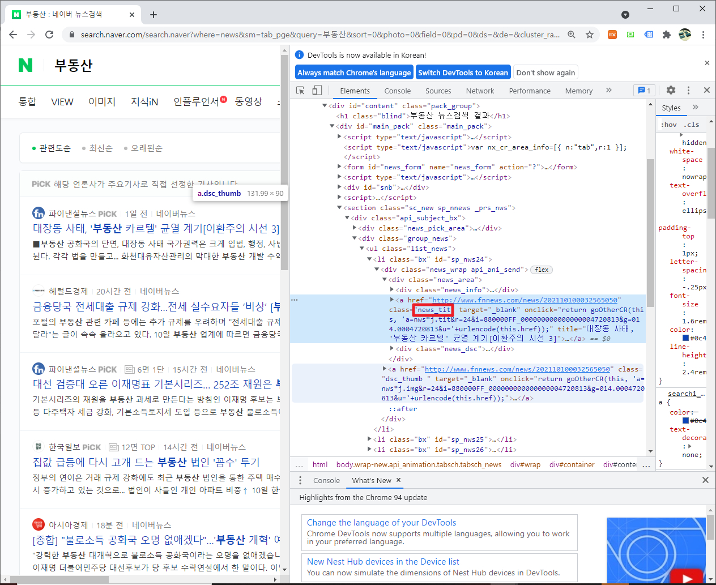Collapse the section class="sc_new sp_nnews" node
Screen dimensions: 716x585
point(339,208)
